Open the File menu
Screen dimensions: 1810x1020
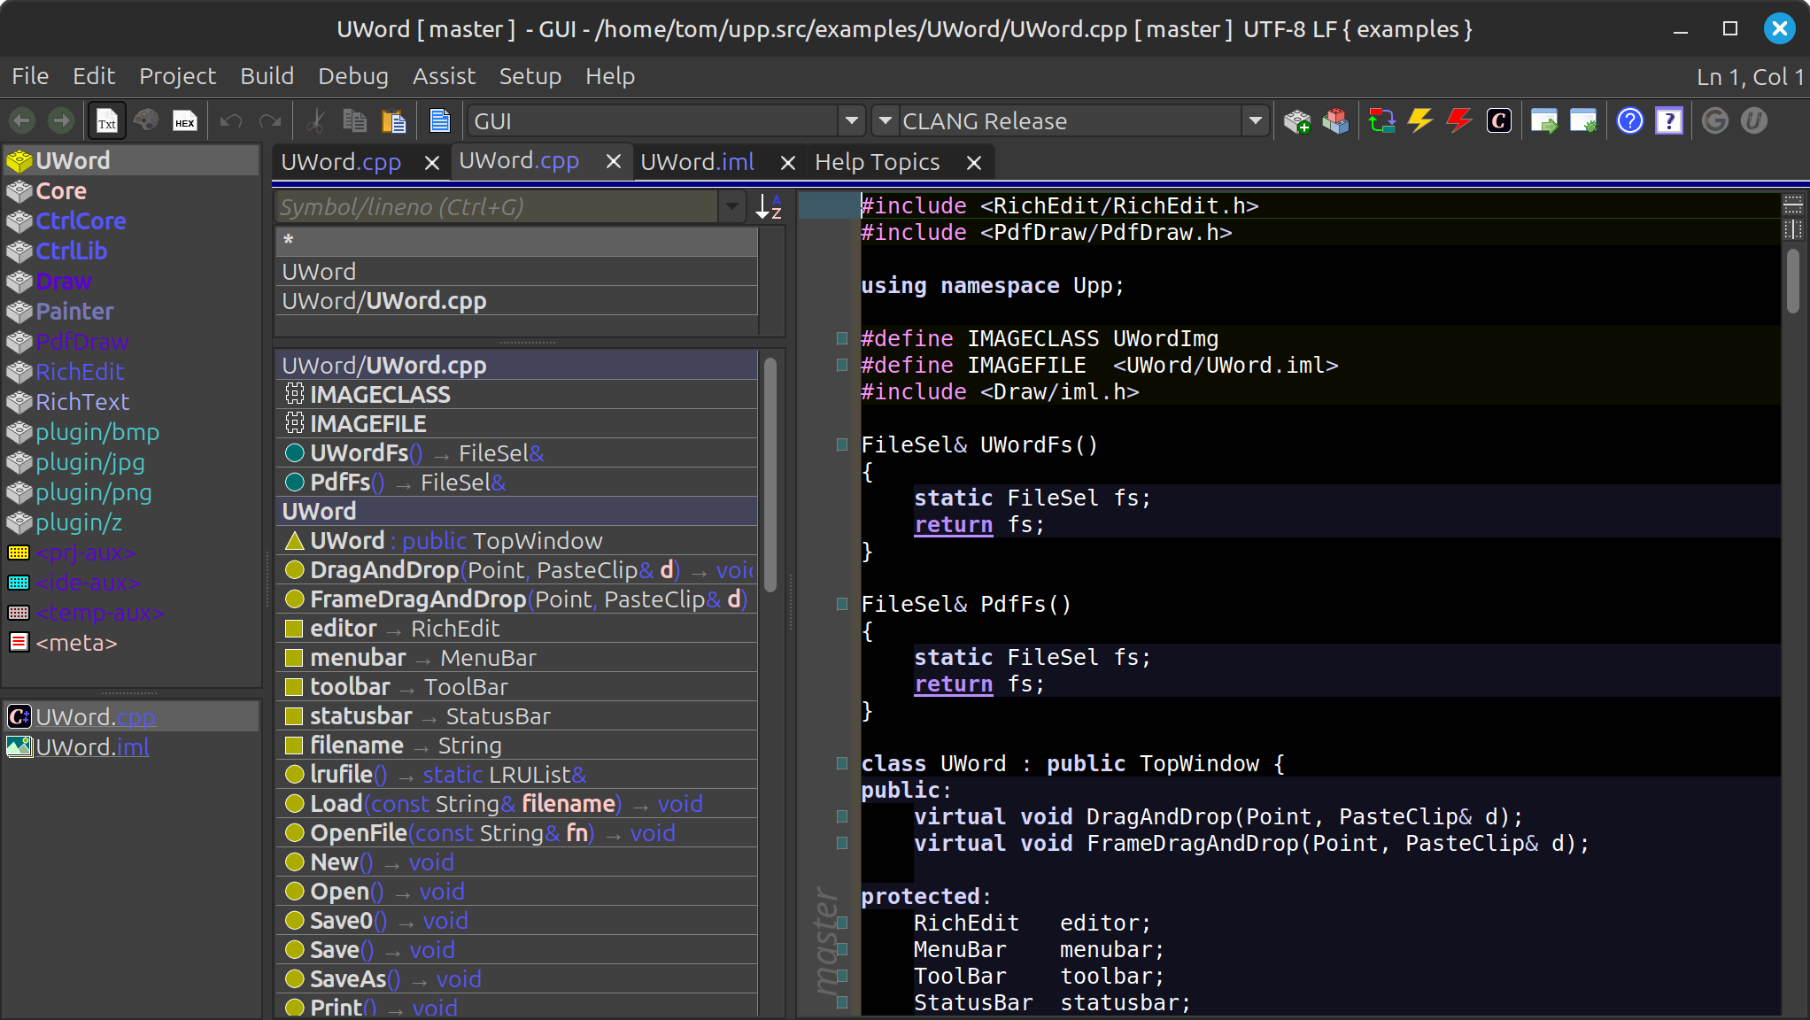tap(30, 76)
